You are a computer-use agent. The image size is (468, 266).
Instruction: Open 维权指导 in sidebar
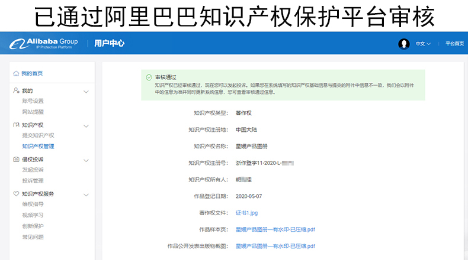(33, 204)
